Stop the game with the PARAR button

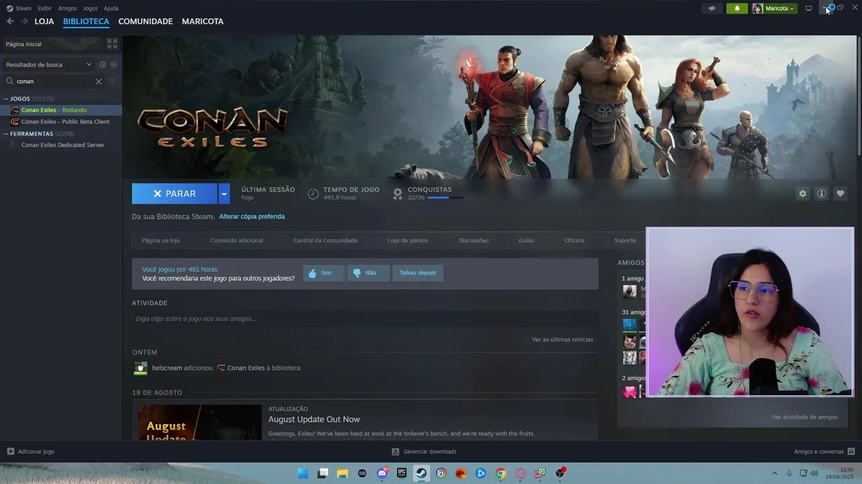174,194
